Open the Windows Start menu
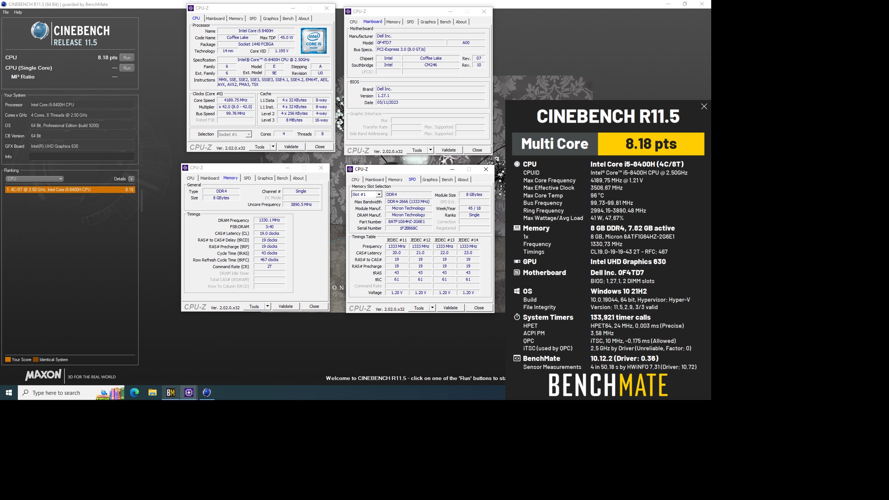The width and height of the screenshot is (889, 500). (x=9, y=393)
